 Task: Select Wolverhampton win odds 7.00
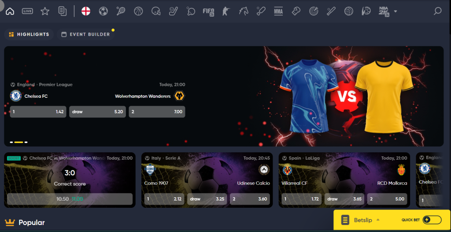point(157,112)
